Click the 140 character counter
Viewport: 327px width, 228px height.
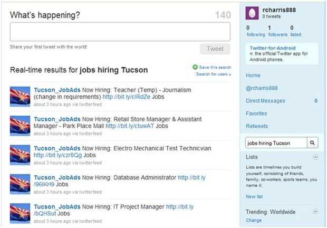pyautogui.click(x=223, y=15)
